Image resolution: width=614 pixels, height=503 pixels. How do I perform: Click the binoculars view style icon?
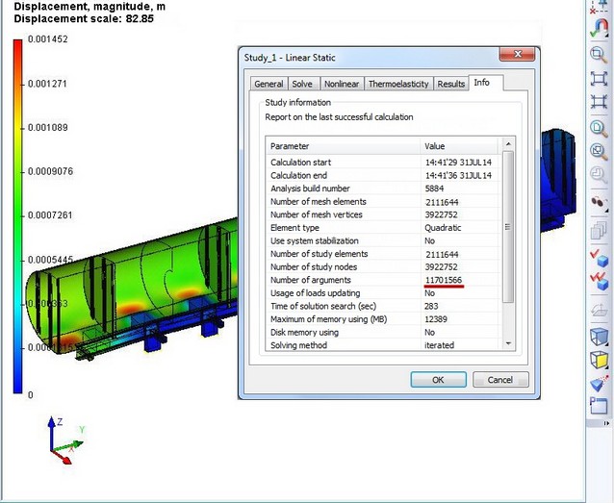click(x=599, y=203)
